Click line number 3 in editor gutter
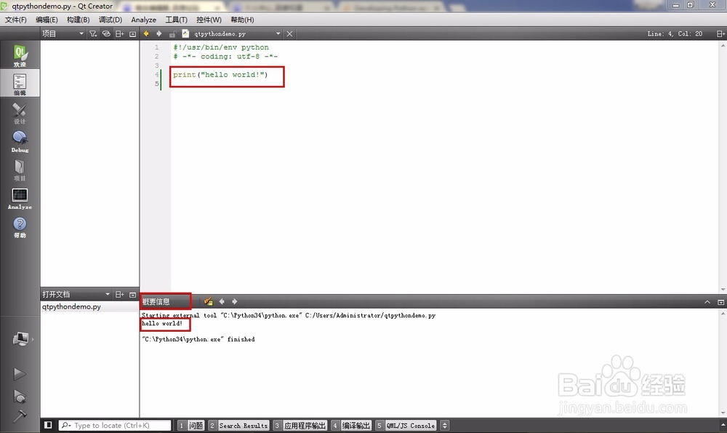The image size is (727, 433). tap(157, 65)
